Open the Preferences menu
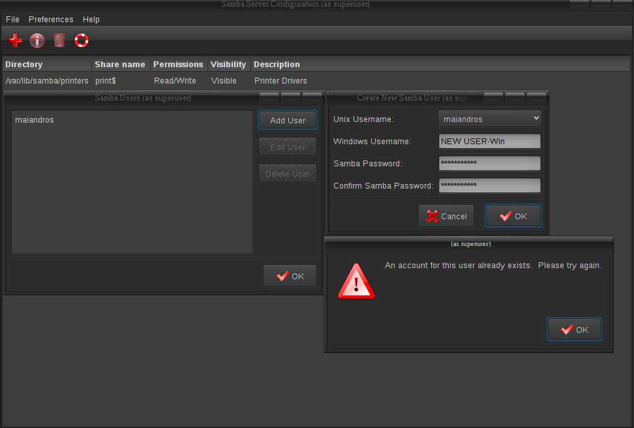The width and height of the screenshot is (634, 428). coord(51,20)
